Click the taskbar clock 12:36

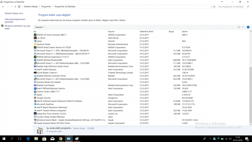tap(237, 139)
